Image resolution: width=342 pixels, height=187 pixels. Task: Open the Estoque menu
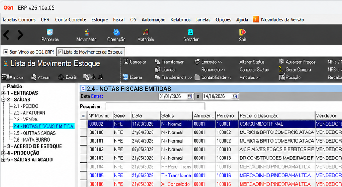99,19
